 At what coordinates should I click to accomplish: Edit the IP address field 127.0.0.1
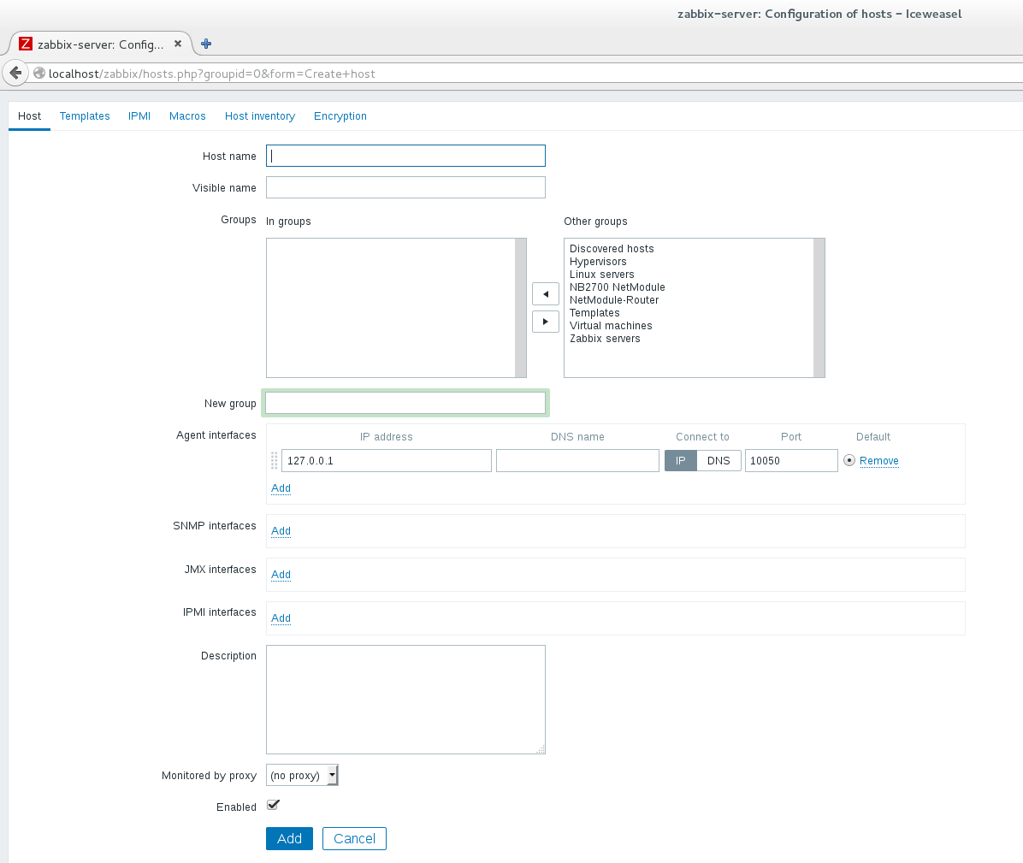tap(387, 460)
